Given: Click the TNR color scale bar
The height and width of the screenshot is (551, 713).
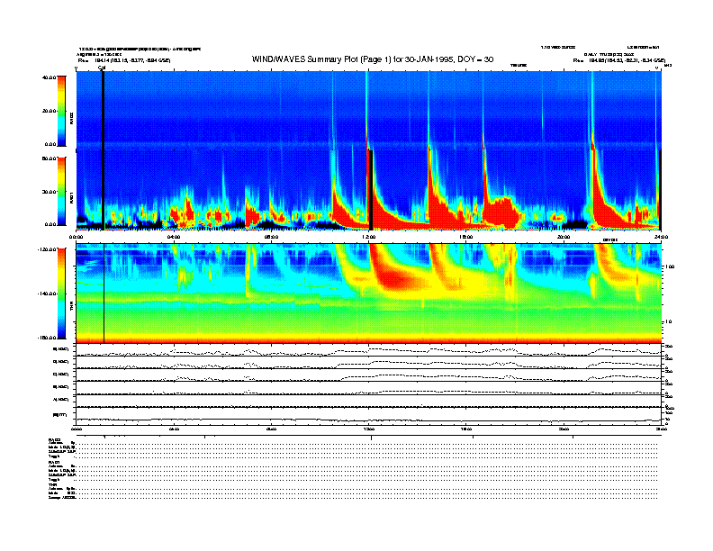Looking at the screenshot, I should (x=61, y=294).
